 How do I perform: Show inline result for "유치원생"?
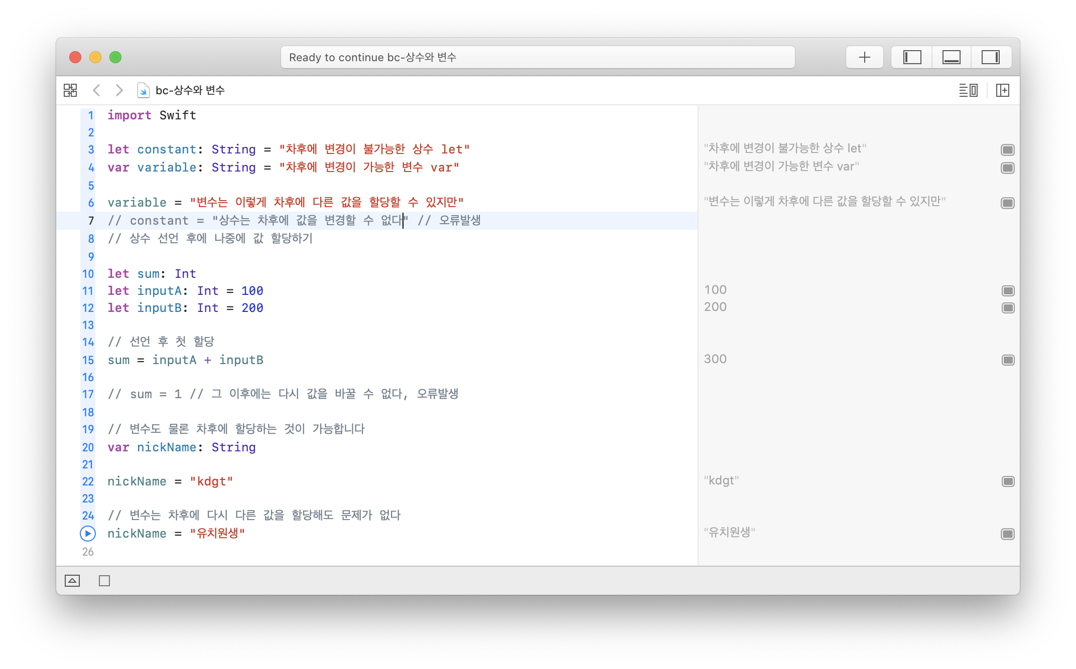1007,534
